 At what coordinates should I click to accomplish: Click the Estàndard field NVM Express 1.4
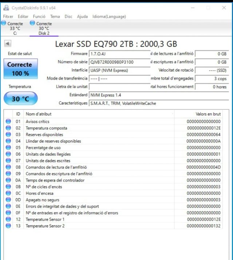159,95
